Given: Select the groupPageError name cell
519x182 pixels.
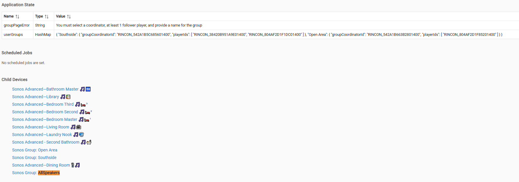Looking at the screenshot, I should (x=17, y=25).
